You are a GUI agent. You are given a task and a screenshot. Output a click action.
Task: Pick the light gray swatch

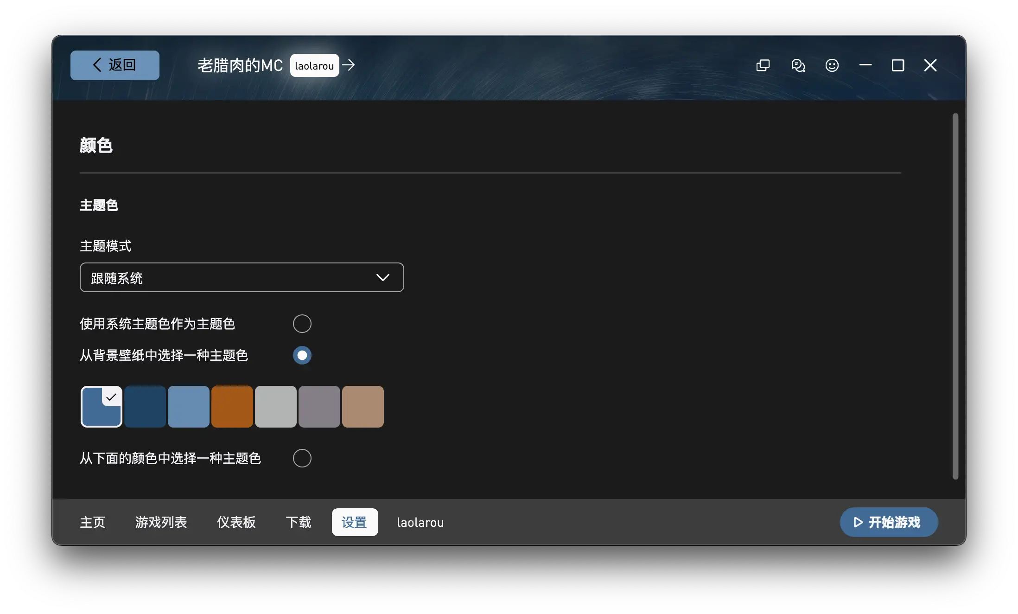(276, 407)
